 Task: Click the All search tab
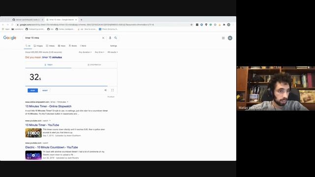[28, 46]
